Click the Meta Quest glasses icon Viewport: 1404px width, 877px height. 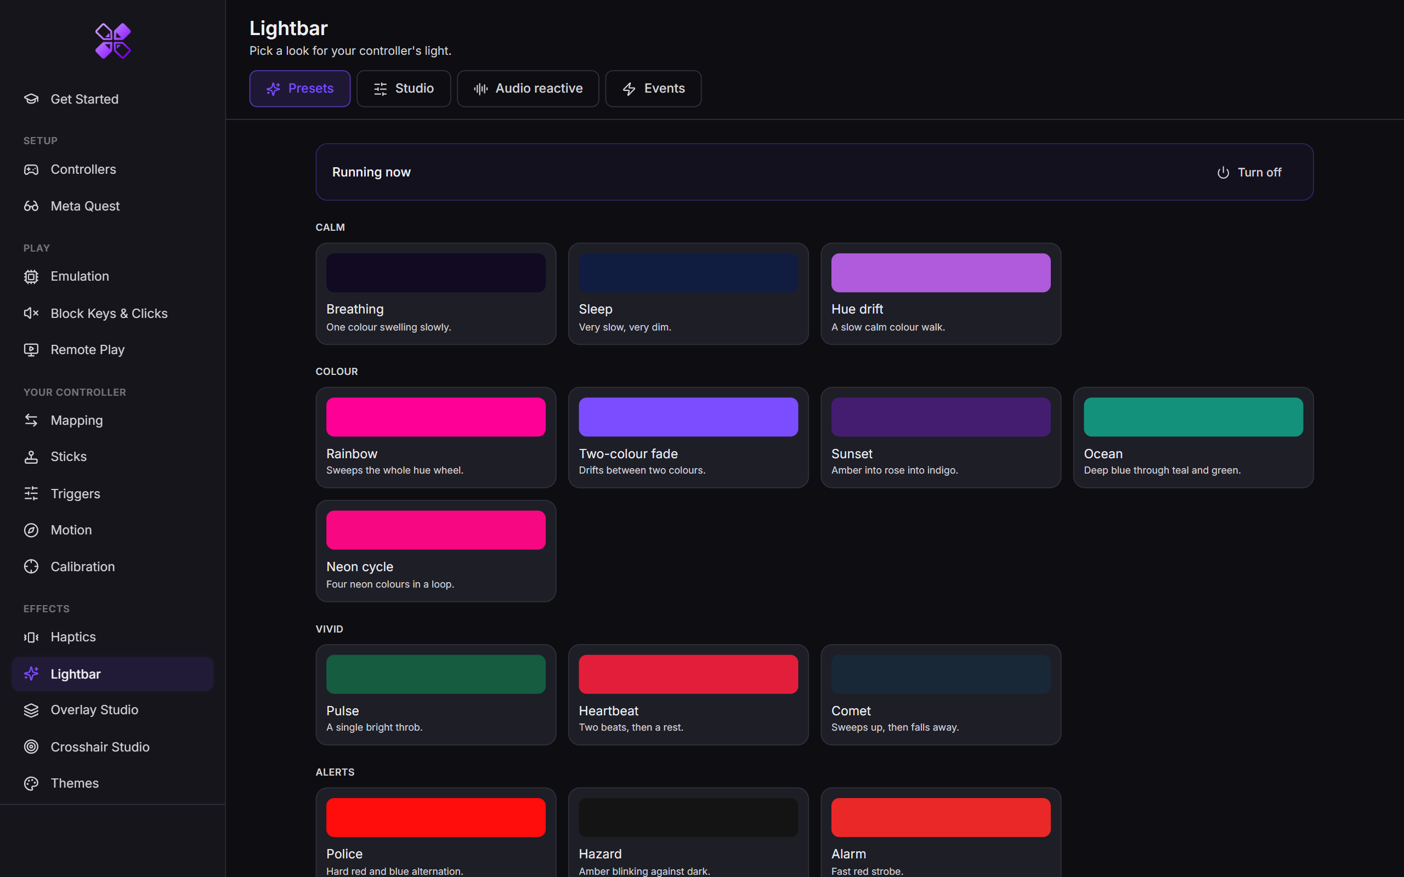(x=31, y=206)
